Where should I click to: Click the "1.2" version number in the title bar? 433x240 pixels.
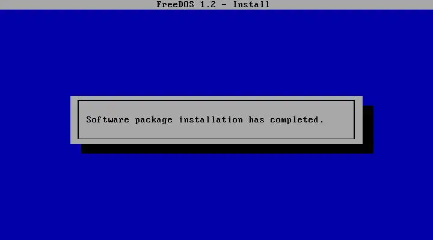coord(208,4)
